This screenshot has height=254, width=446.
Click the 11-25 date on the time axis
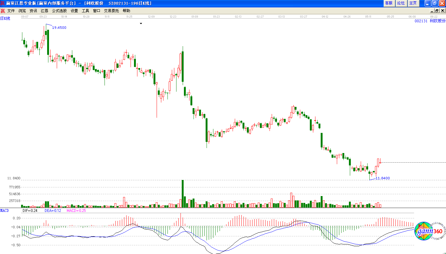point(129,16)
